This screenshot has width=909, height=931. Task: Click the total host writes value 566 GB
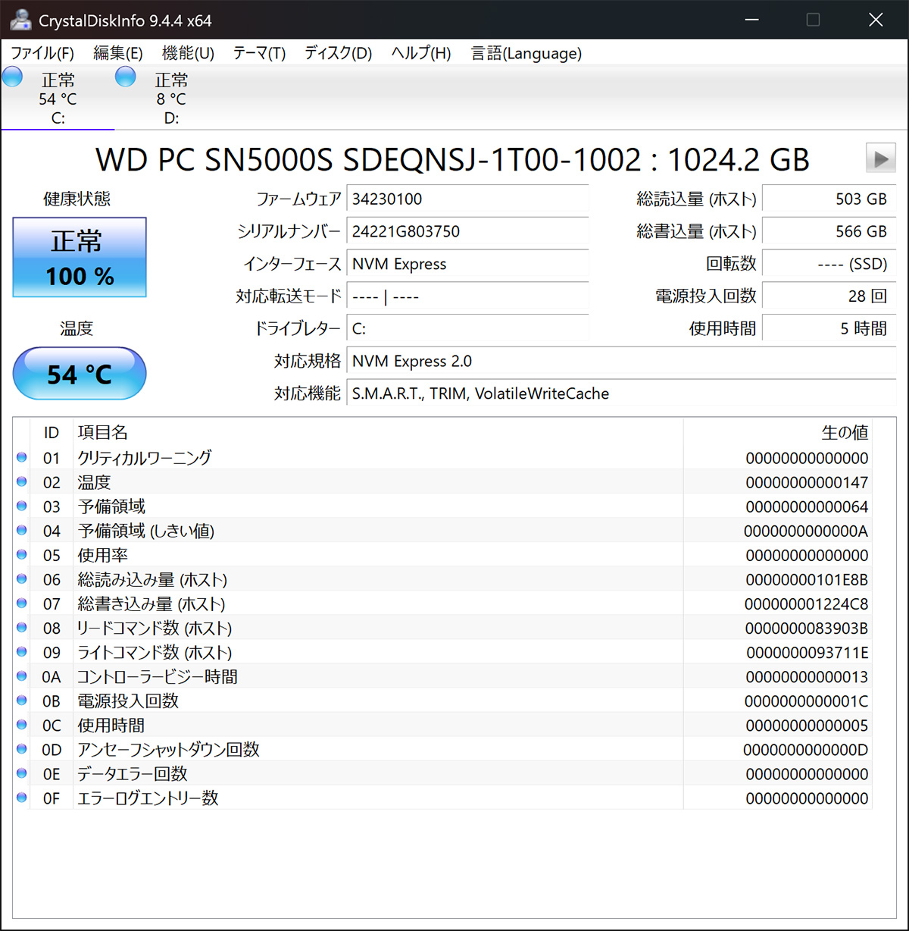point(829,231)
